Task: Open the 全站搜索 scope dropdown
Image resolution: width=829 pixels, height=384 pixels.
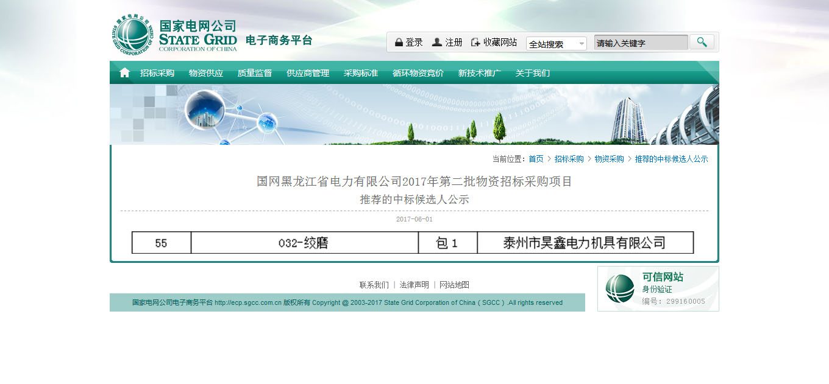Action: [556, 44]
